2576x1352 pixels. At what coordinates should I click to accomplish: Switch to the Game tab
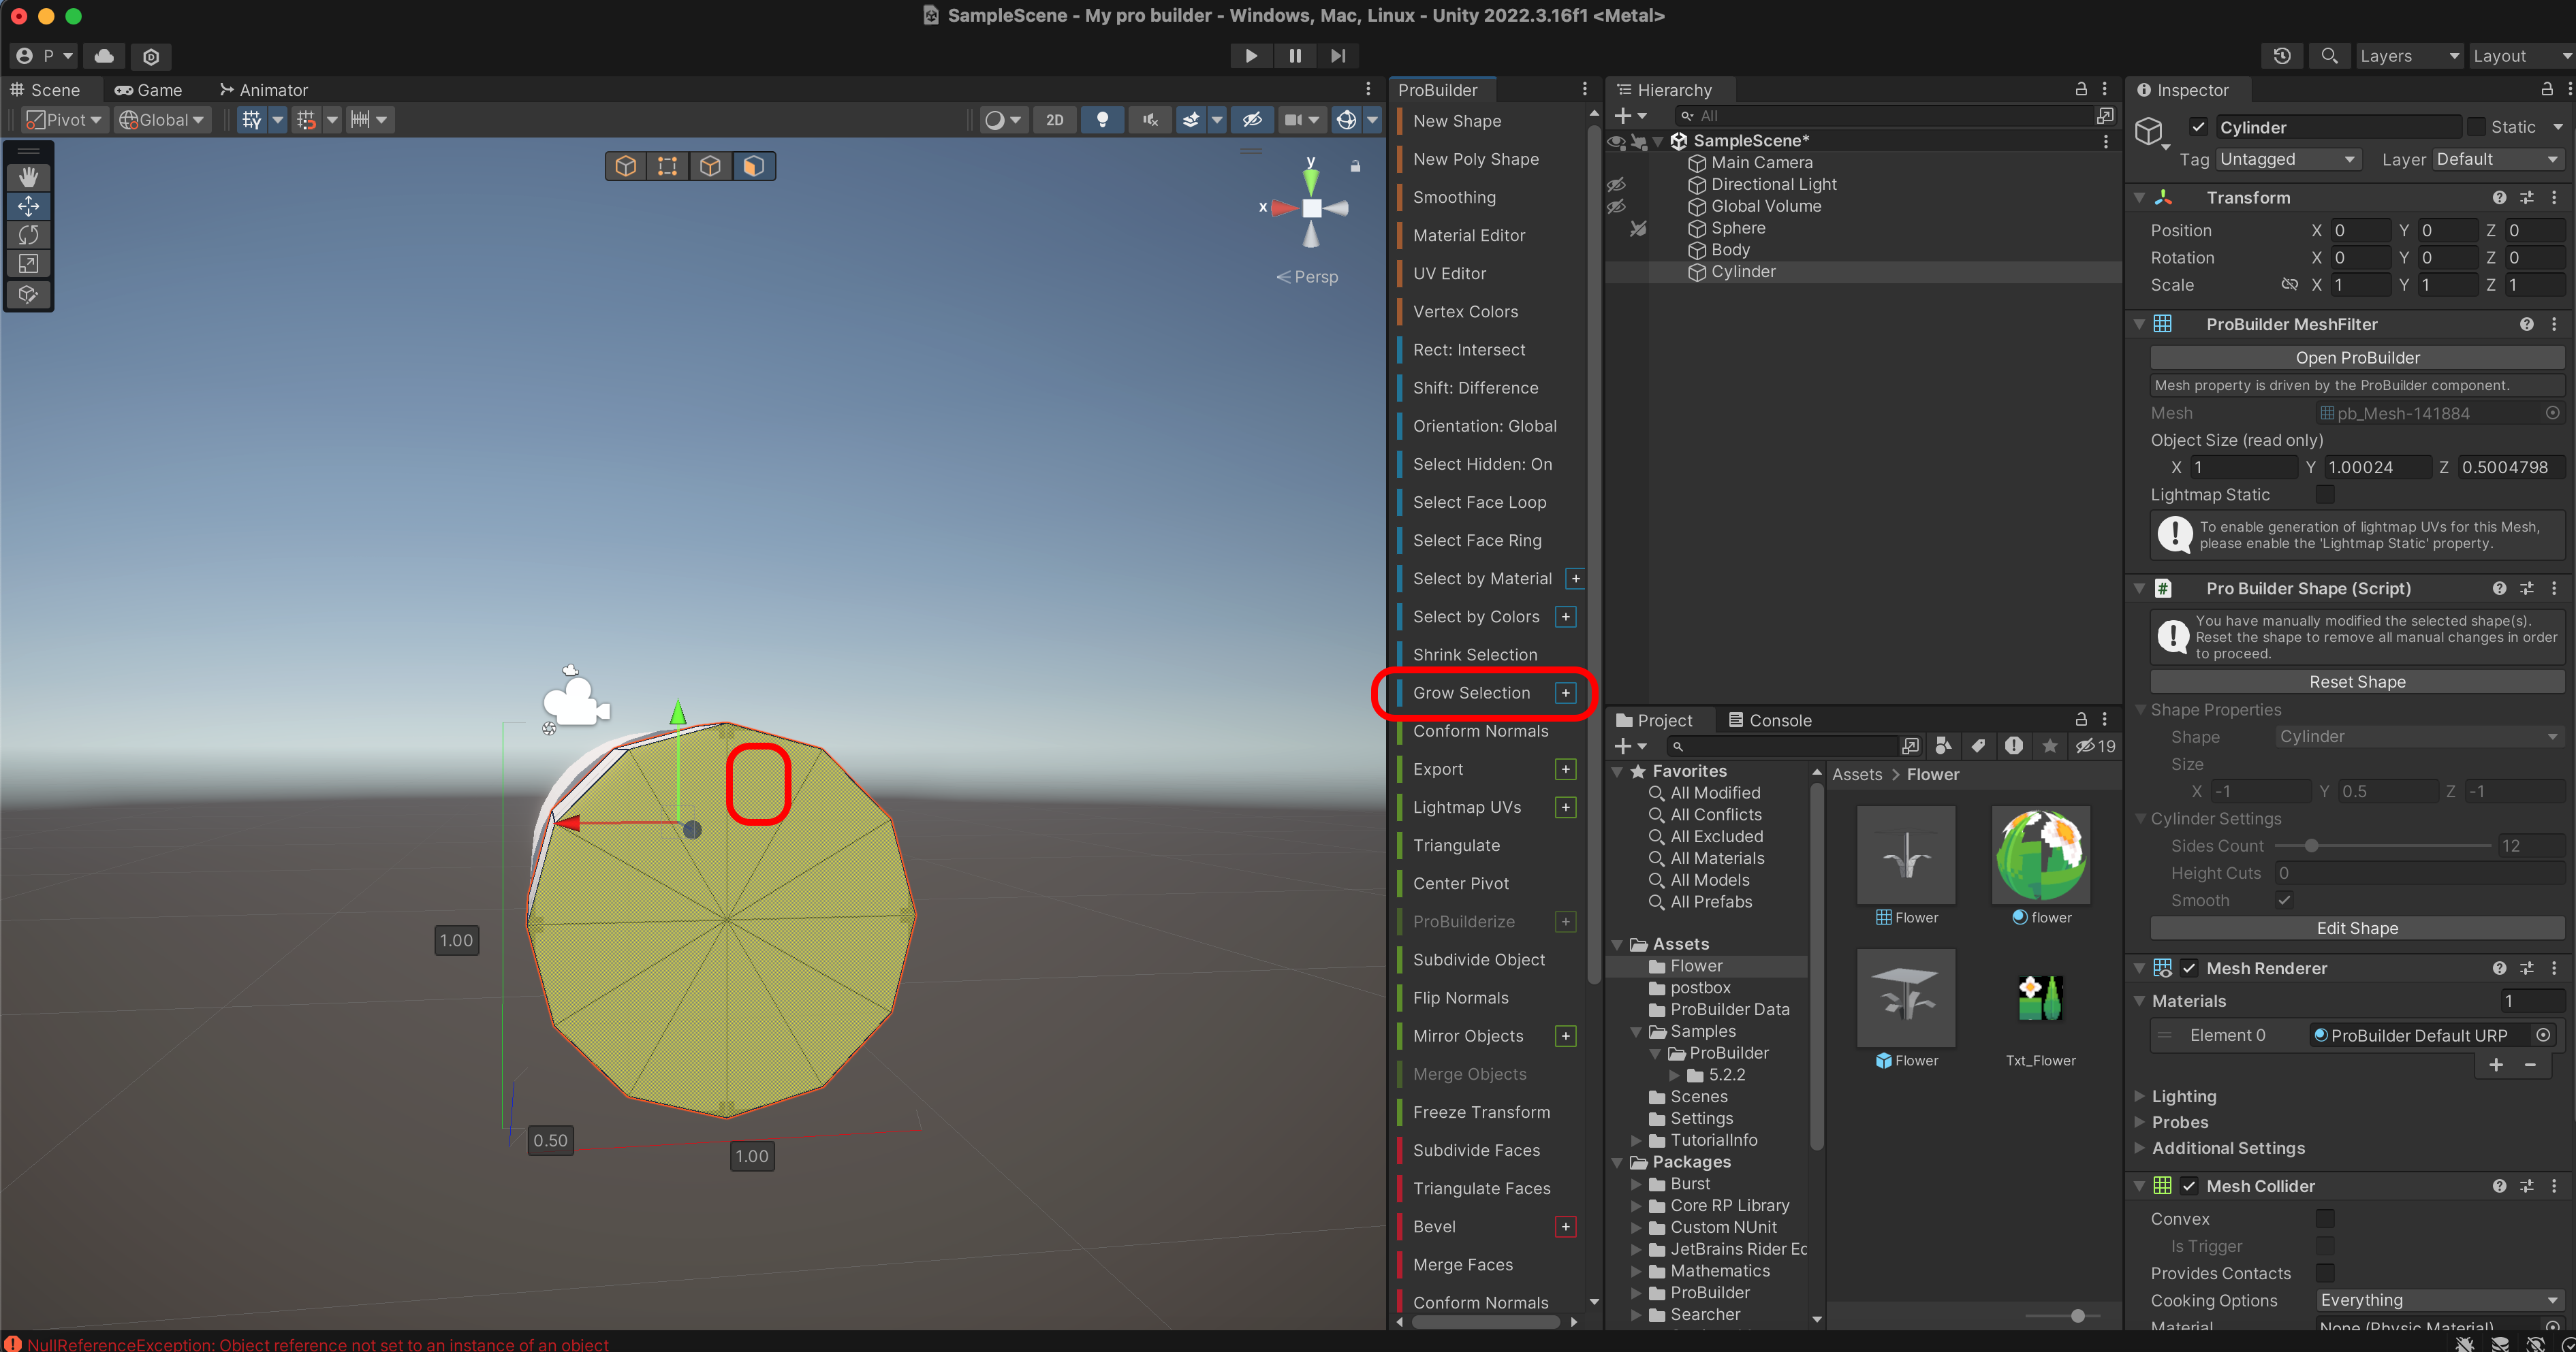click(149, 90)
